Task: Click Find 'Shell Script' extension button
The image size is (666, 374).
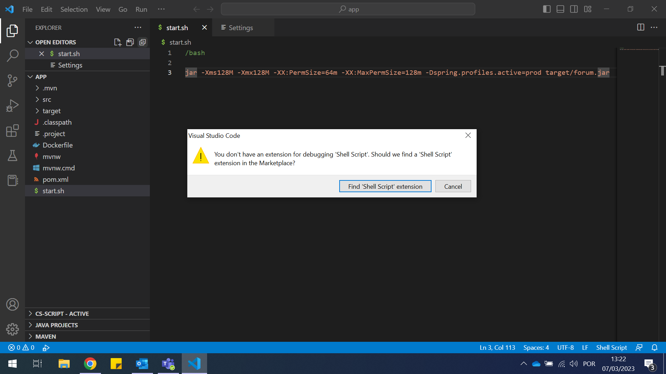Action: (x=385, y=186)
